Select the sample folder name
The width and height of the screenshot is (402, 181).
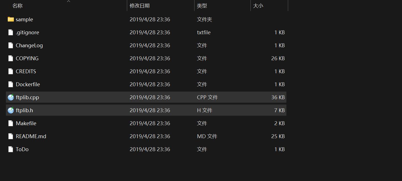[x=24, y=19]
